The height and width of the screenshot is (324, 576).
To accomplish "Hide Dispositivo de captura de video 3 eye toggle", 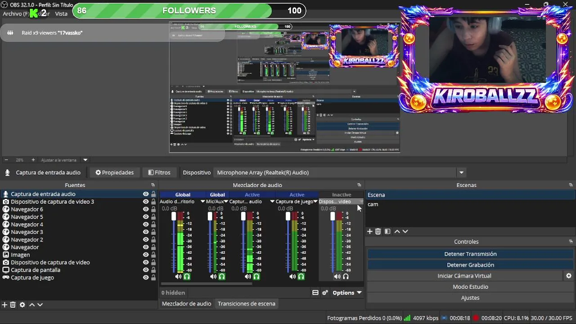I will [146, 202].
